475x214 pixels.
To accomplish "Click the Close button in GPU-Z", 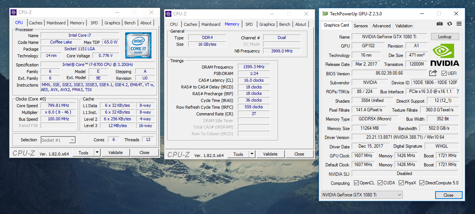I will point(448,195).
